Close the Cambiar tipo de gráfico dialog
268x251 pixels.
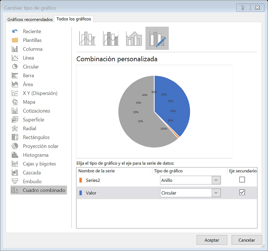tap(257, 8)
